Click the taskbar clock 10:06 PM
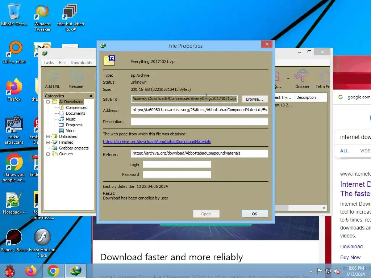This screenshot has height=278, width=371. click(355, 271)
